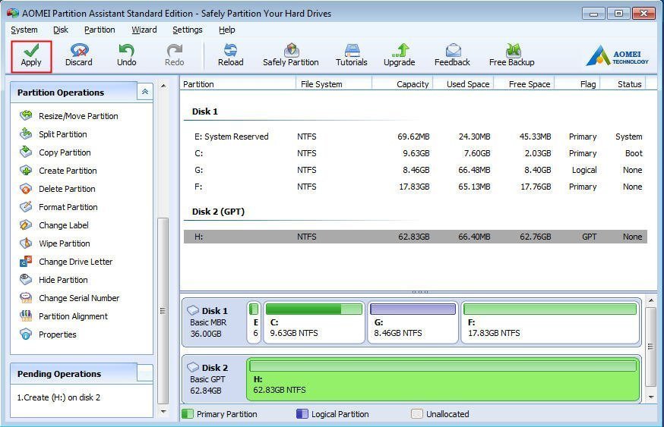This screenshot has height=427, width=664.
Task: Click the Disk 2 (GPT) group header
Action: 219,212
